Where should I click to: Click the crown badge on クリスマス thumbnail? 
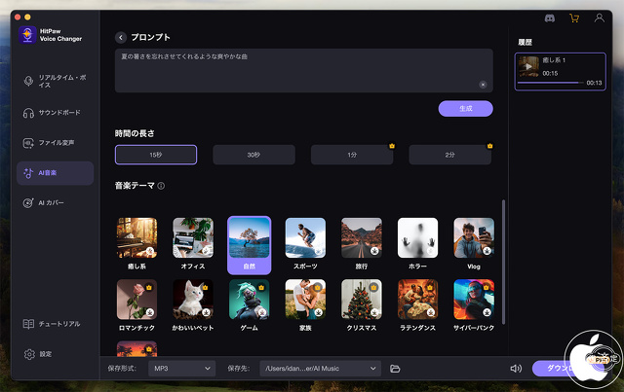click(x=373, y=287)
